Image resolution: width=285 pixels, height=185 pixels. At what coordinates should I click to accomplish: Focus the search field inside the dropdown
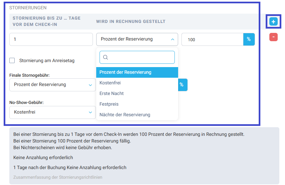(x=137, y=57)
